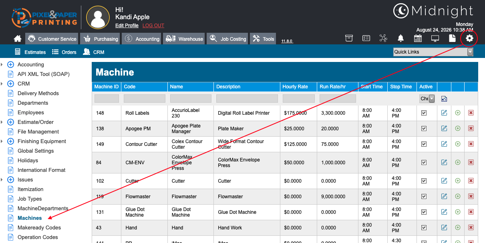Toggle Active checkbox for Glue Dot Machine
This screenshot has height=243, width=485.
click(424, 212)
